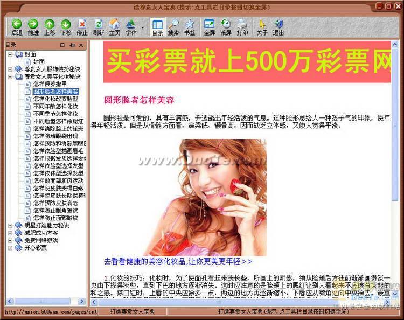Open 怎样依脸型描画眉毛 page
404x320 pixels.
click(58, 151)
